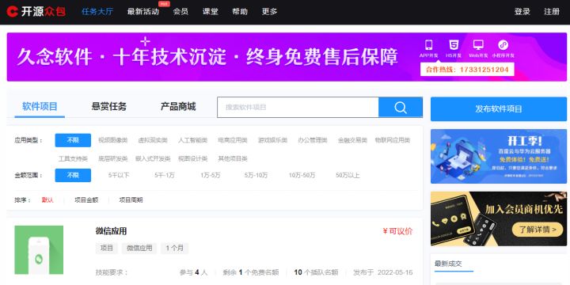Click the 发布软件项目 button
Image resolution: width=570 pixels, height=285 pixels.
click(499, 108)
